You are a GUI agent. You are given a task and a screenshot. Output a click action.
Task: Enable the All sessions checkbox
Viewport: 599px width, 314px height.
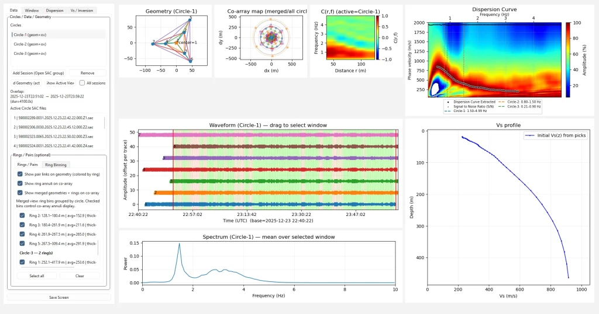tap(82, 83)
